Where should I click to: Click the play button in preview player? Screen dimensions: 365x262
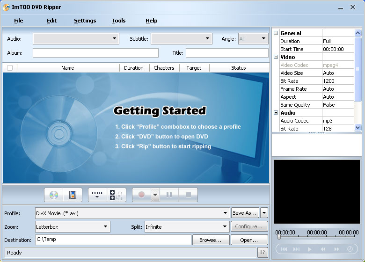(309, 249)
